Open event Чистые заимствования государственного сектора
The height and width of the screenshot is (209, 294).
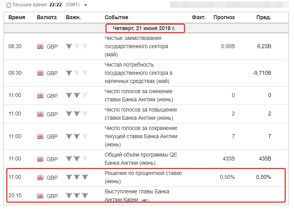tap(136, 46)
